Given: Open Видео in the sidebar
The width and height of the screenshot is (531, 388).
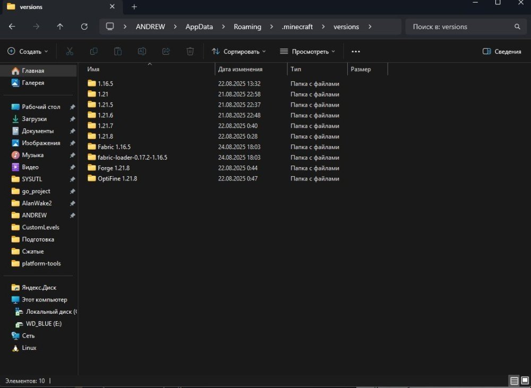Looking at the screenshot, I should coord(39,167).
